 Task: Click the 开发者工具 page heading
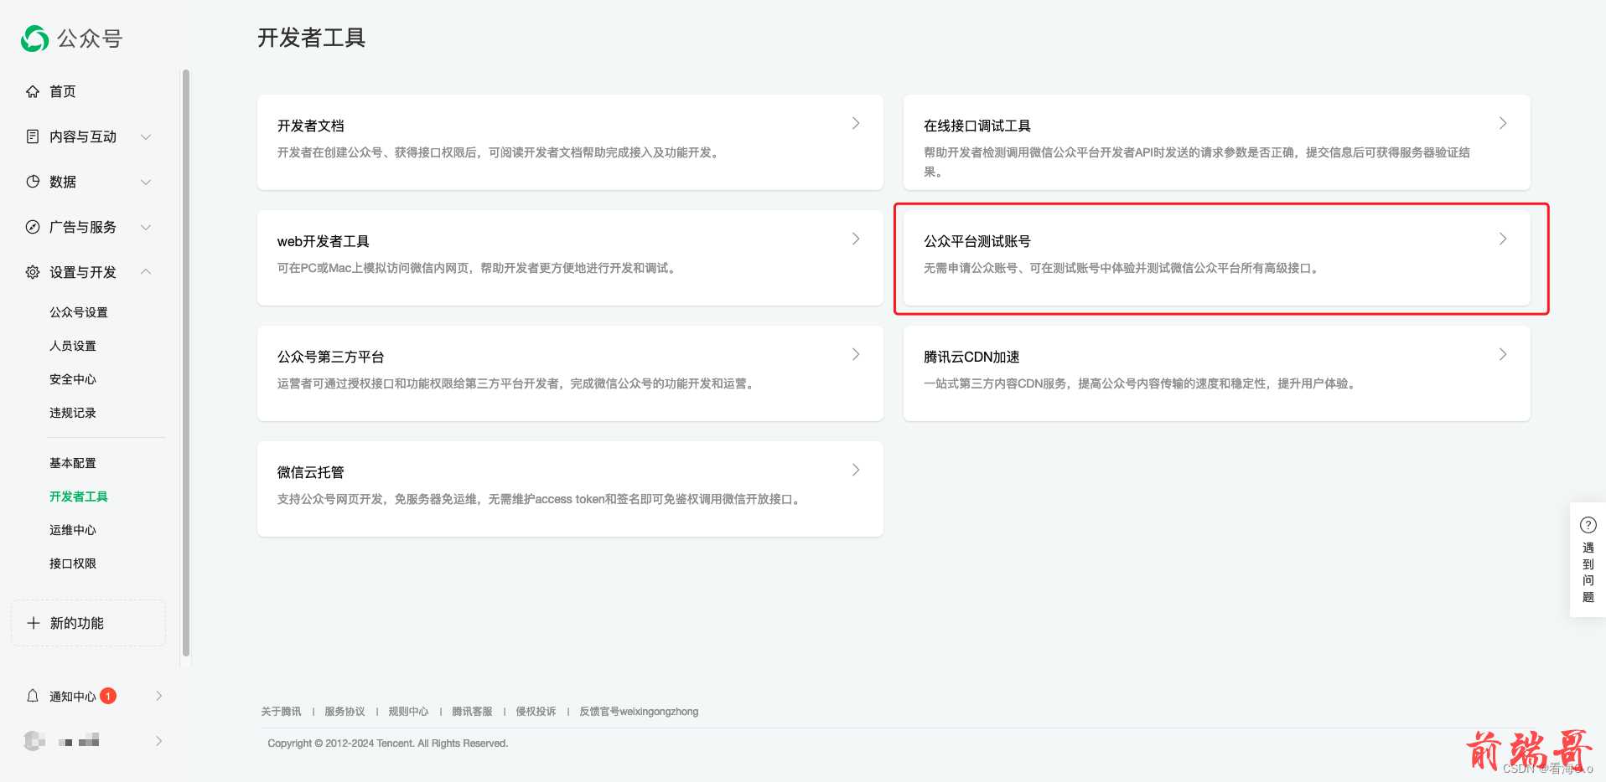point(311,38)
